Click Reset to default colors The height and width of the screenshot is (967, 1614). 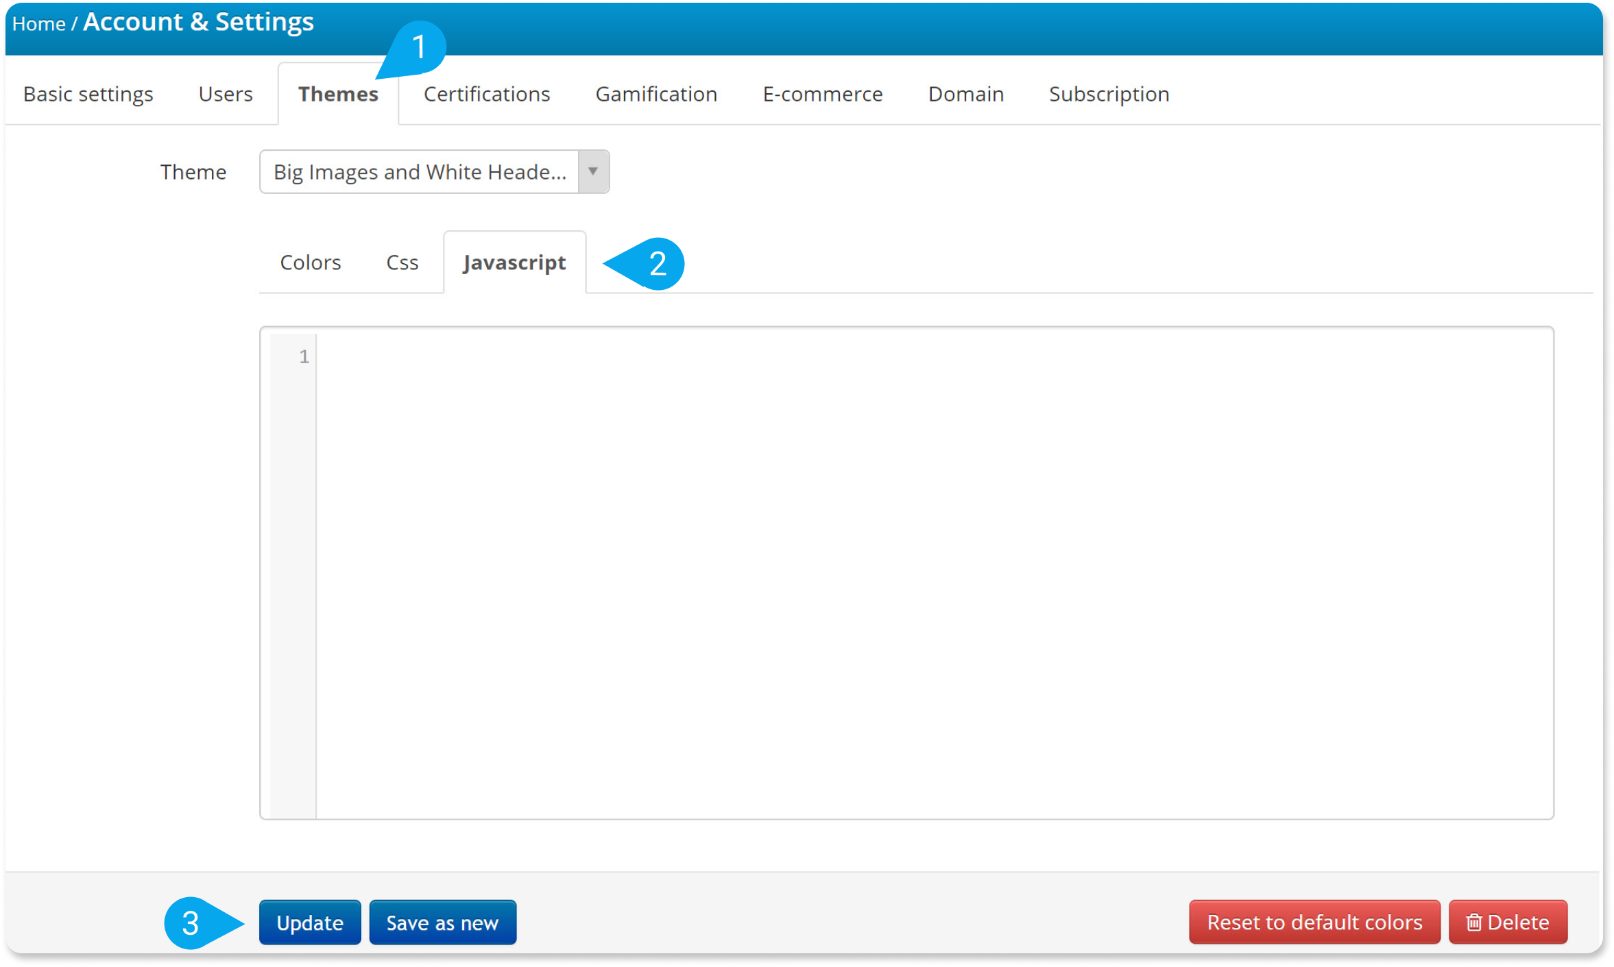pyautogui.click(x=1314, y=922)
